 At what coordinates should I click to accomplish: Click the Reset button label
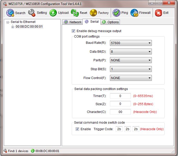click(x=84, y=13)
